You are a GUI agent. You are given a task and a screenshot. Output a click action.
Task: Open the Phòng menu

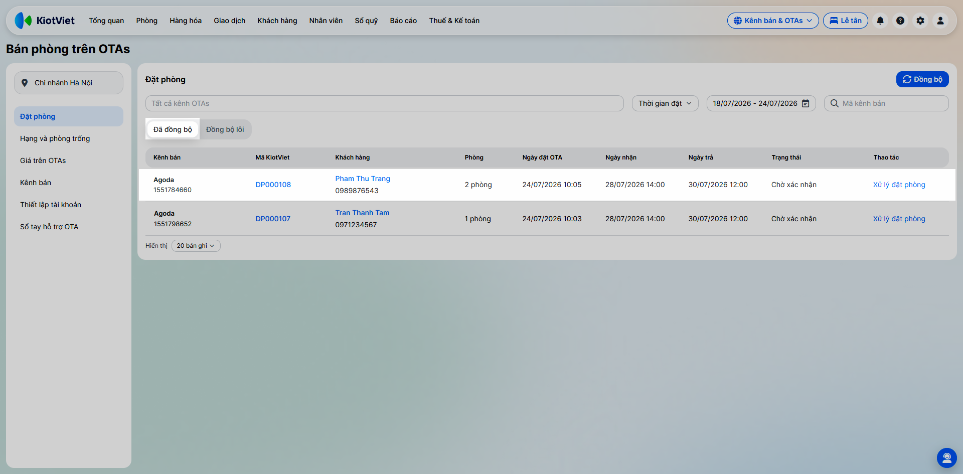pyautogui.click(x=146, y=21)
